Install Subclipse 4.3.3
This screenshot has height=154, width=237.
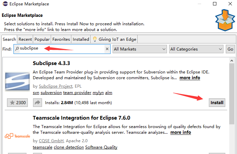coord(217,102)
